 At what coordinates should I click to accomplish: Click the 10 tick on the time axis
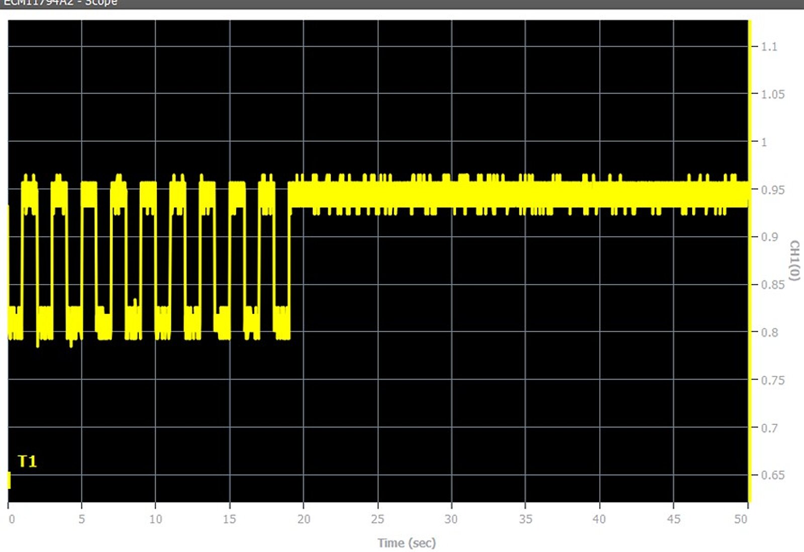[x=155, y=519]
